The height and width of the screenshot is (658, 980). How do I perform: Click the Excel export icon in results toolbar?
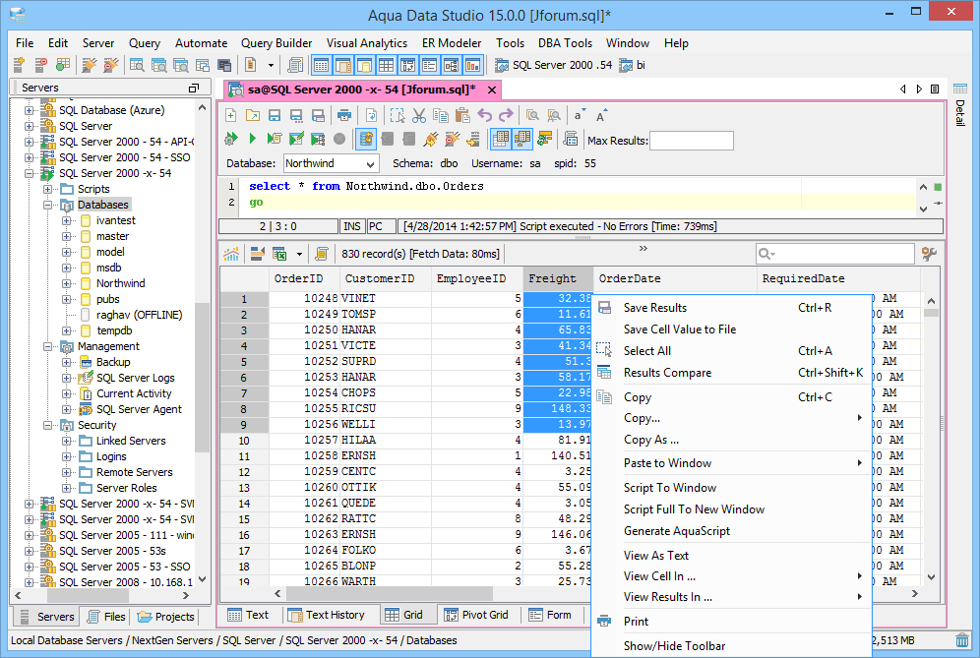point(279,254)
